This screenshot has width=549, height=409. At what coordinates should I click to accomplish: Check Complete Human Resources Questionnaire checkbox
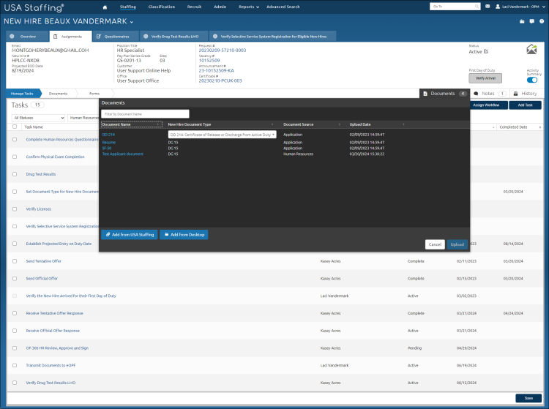click(15, 139)
